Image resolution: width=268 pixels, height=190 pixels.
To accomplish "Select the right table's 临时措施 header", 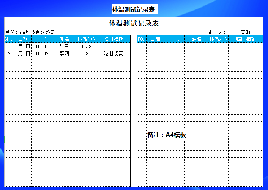I will click(246, 39).
